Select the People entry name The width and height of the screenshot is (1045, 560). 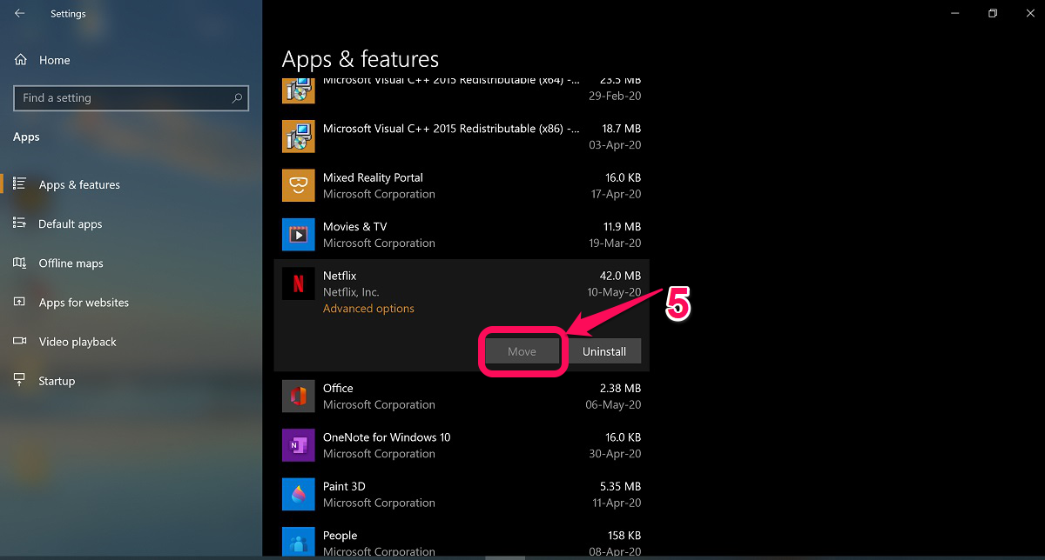pos(340,536)
